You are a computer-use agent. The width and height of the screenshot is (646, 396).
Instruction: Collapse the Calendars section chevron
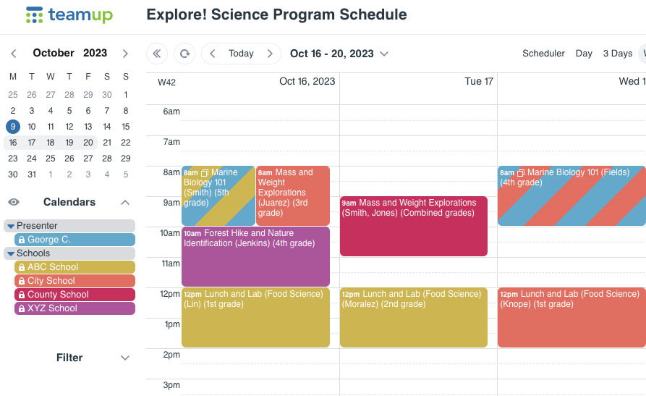(x=125, y=202)
